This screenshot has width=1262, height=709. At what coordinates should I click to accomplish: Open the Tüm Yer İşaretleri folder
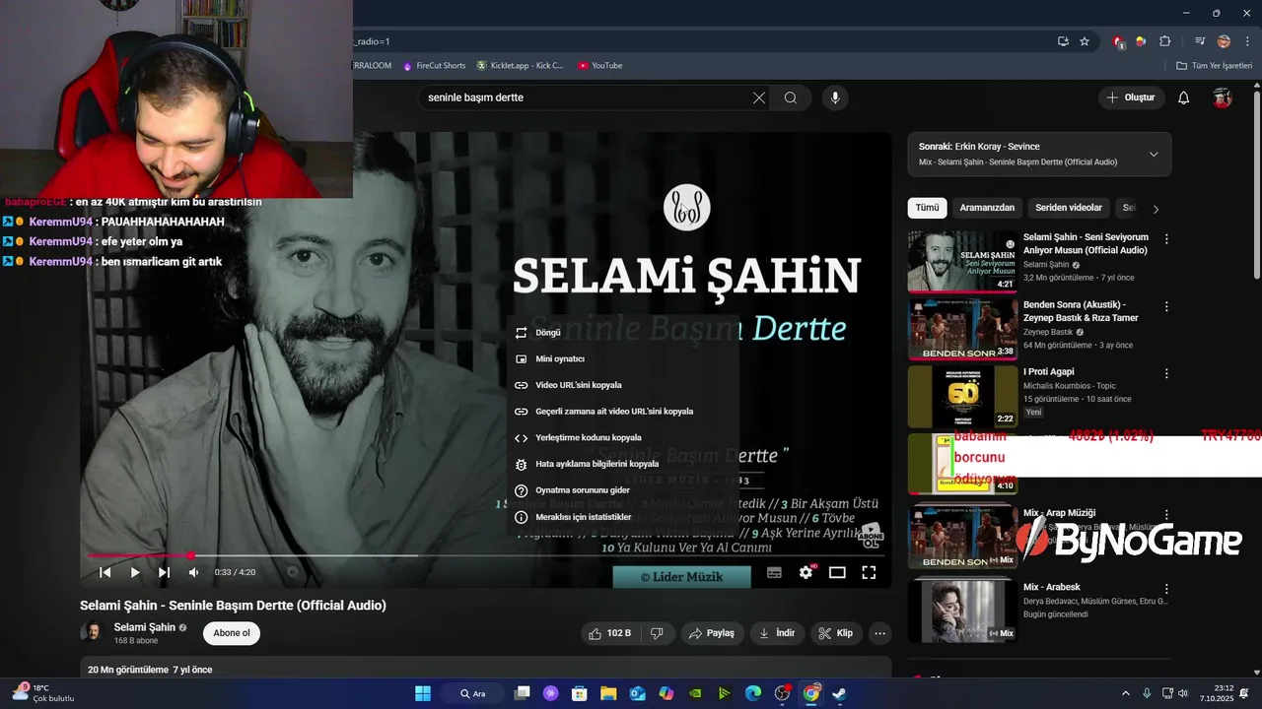point(1214,66)
